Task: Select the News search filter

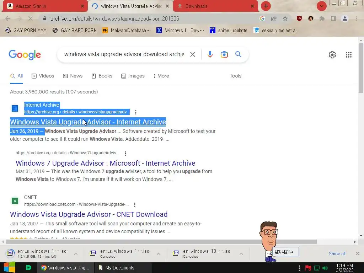Action: (73, 76)
